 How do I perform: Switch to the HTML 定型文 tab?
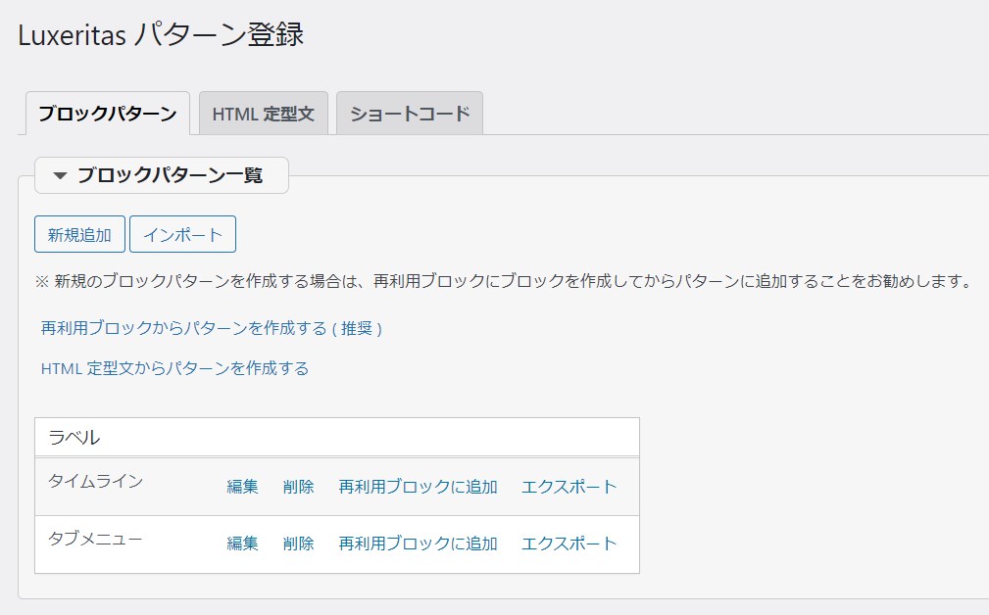(263, 113)
